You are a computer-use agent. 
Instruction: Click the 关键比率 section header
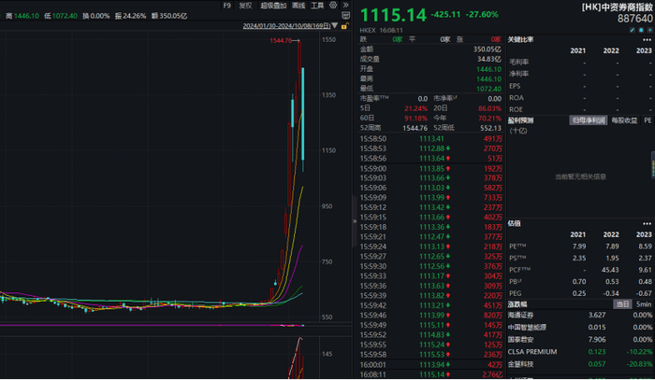[520, 39]
